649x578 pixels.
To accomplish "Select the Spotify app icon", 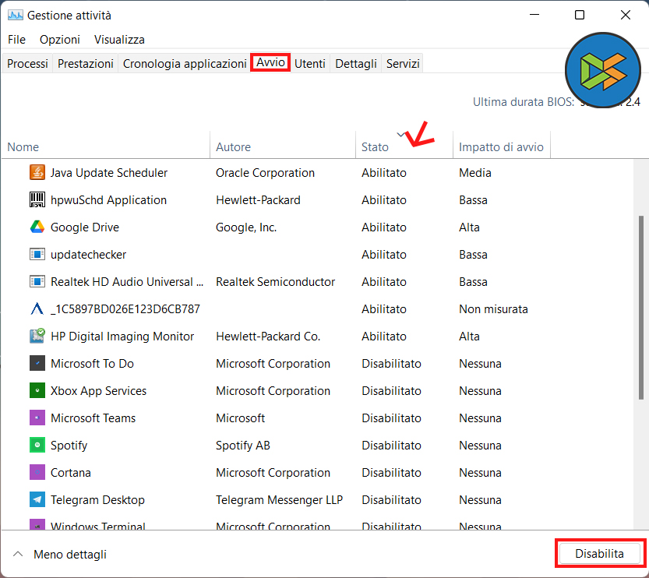I will 37,446.
